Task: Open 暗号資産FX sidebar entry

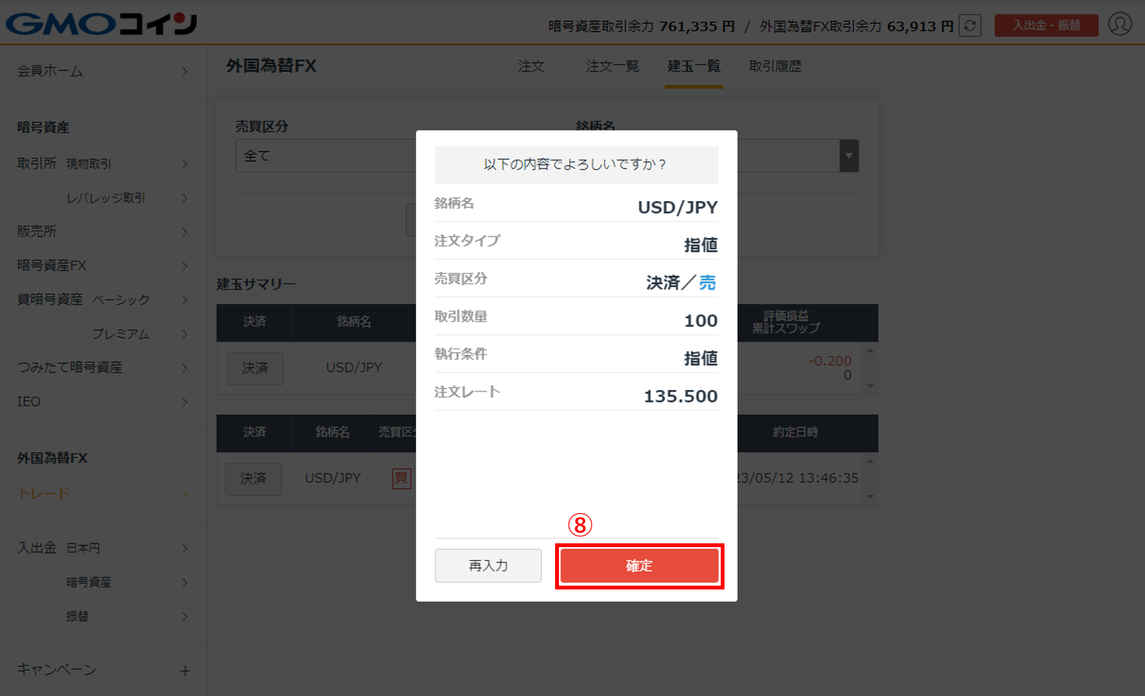Action: coord(103,265)
